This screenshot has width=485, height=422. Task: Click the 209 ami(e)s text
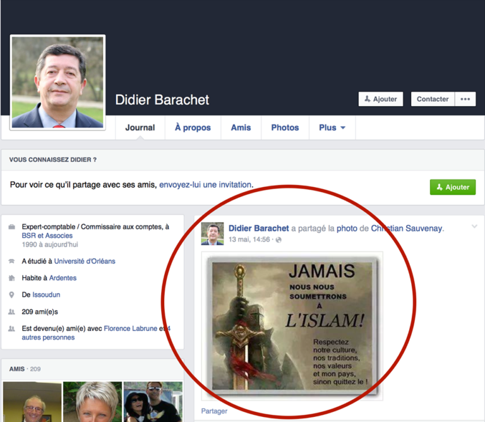pyautogui.click(x=40, y=311)
